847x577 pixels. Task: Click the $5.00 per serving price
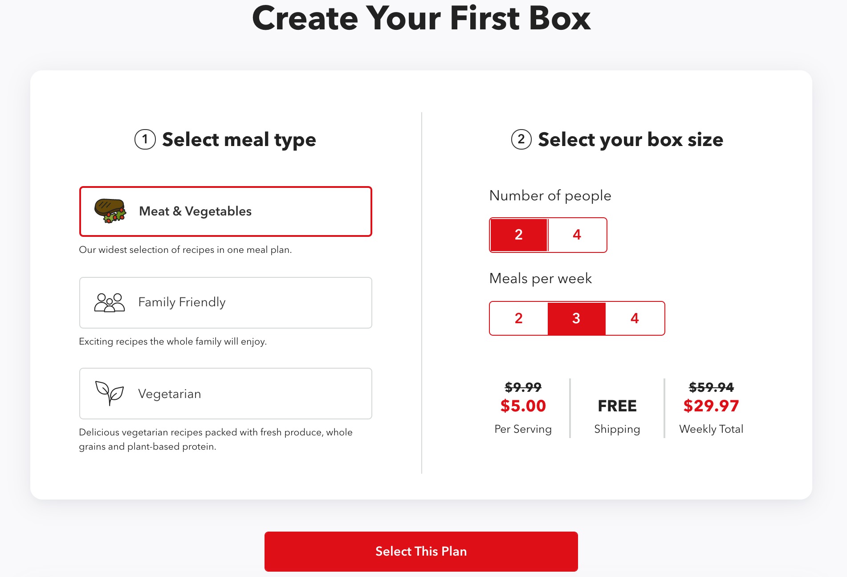[x=523, y=406]
